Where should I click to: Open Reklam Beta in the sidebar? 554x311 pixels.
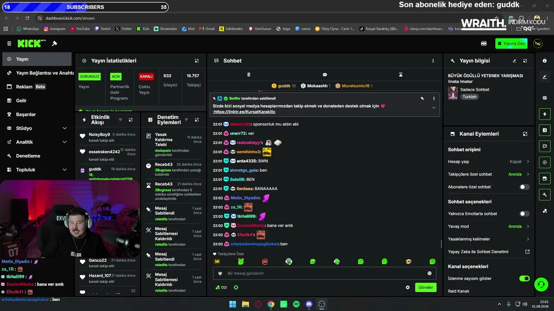37,87
